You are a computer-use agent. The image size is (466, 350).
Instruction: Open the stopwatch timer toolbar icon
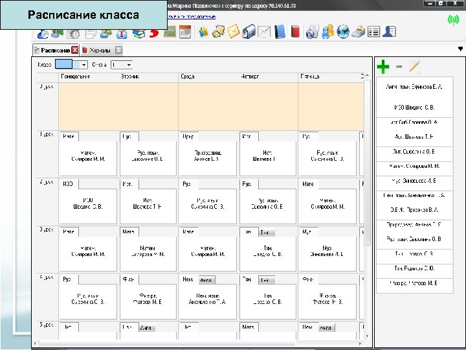tap(73, 34)
